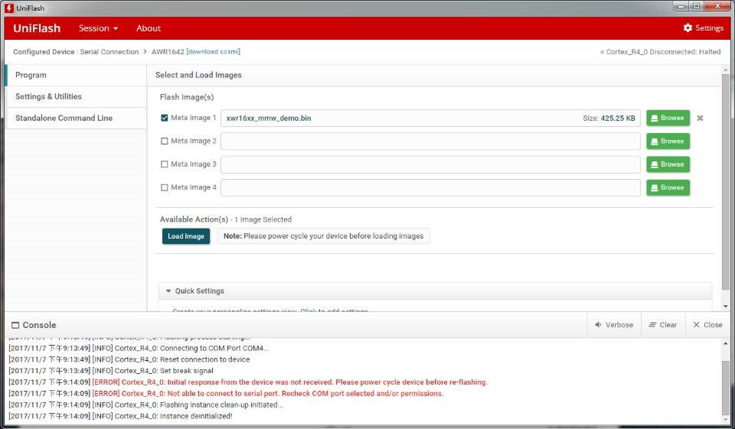
Task: Browse for the Meta Image 2 file
Action: click(668, 141)
